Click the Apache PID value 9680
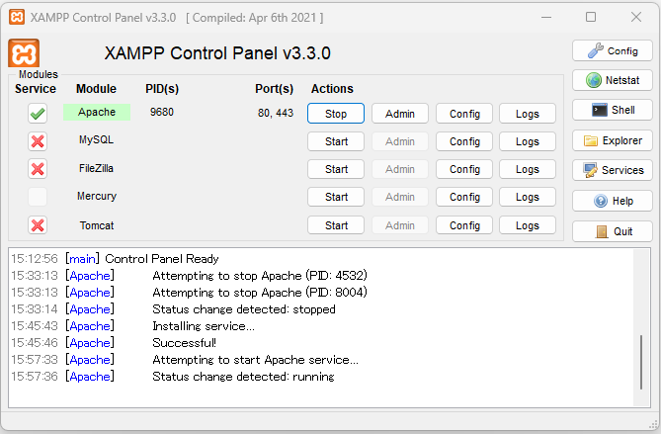661x434 pixels. click(162, 112)
